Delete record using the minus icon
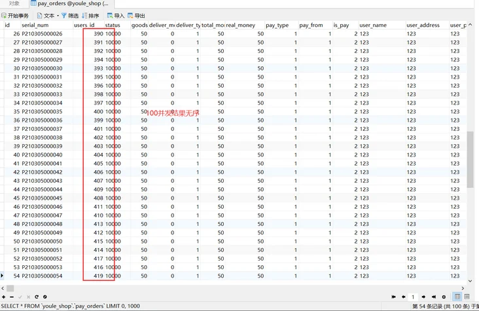 (12, 297)
